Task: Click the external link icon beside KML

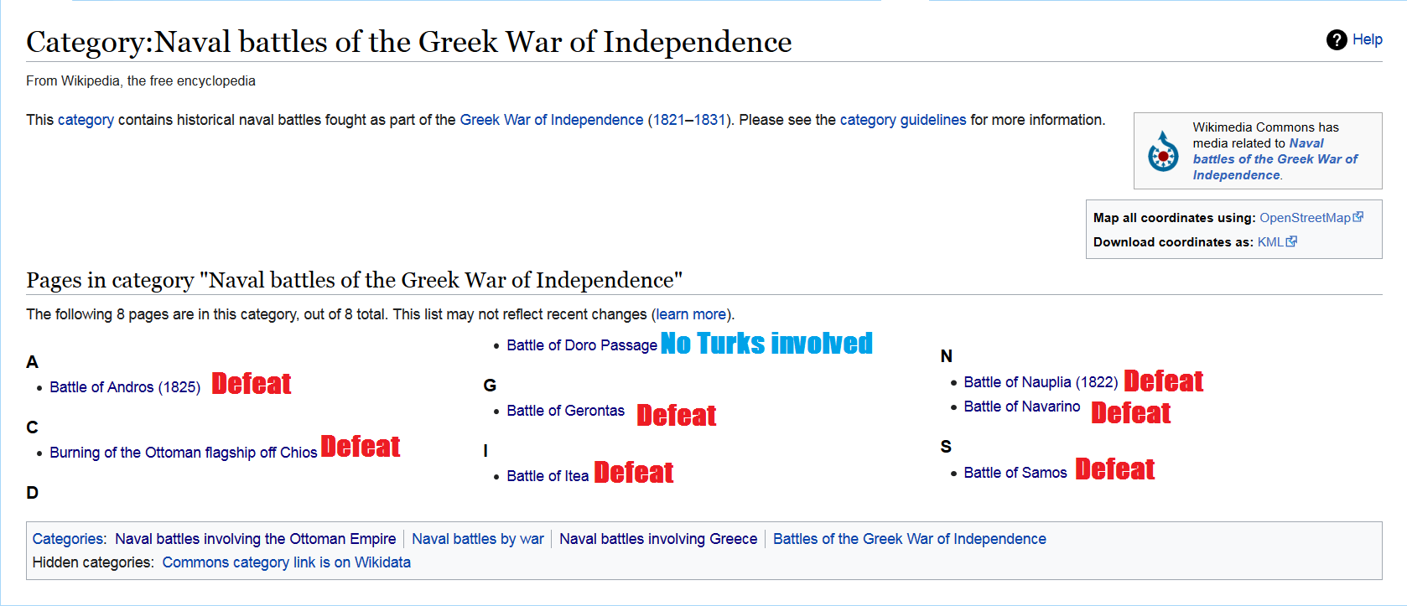Action: click(1291, 241)
